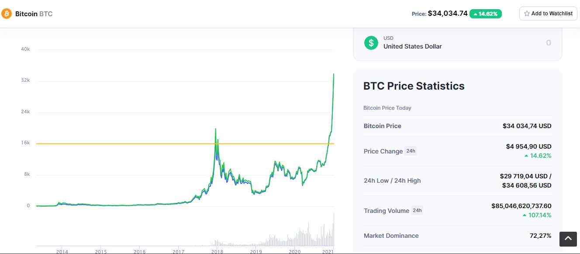The height and width of the screenshot is (254, 580).
Task: Click the 107.14% trading volume change indicator
Action: (537, 215)
